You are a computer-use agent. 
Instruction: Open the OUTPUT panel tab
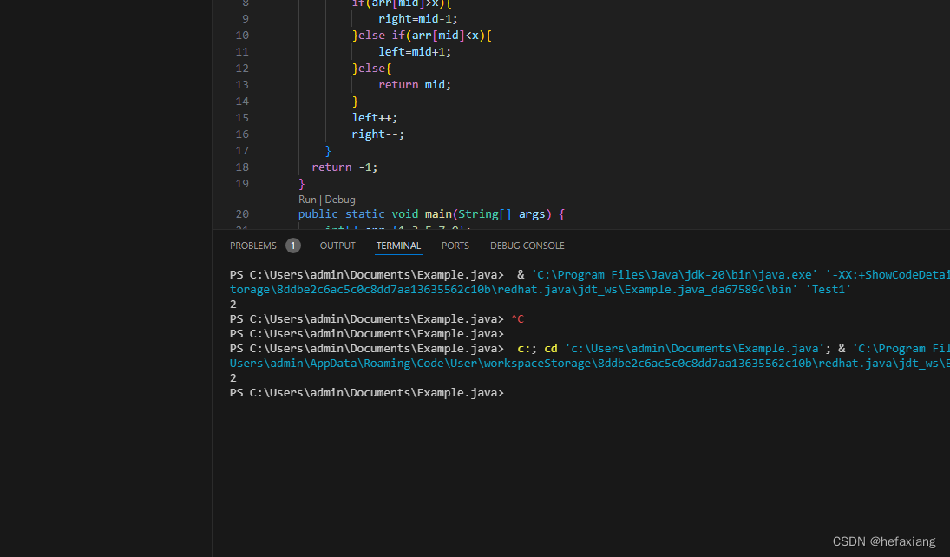click(x=337, y=245)
